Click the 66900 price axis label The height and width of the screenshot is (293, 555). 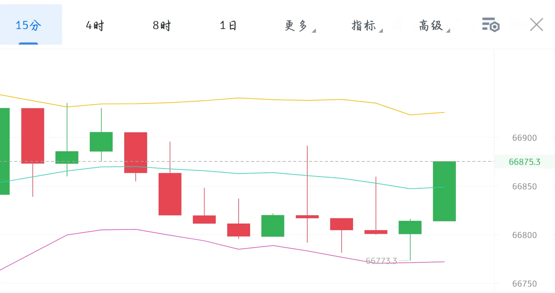(x=524, y=138)
